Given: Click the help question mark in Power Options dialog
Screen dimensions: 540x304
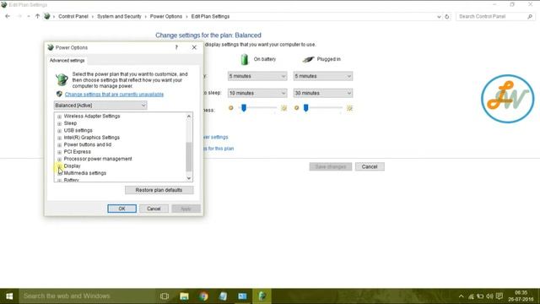Looking at the screenshot, I should [176, 47].
